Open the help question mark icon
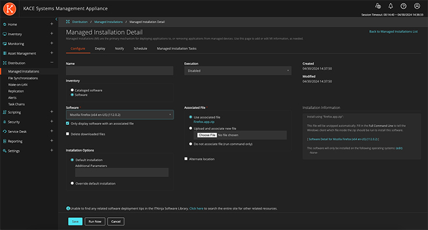Viewport: 428px width, 230px height. tap(404, 6)
